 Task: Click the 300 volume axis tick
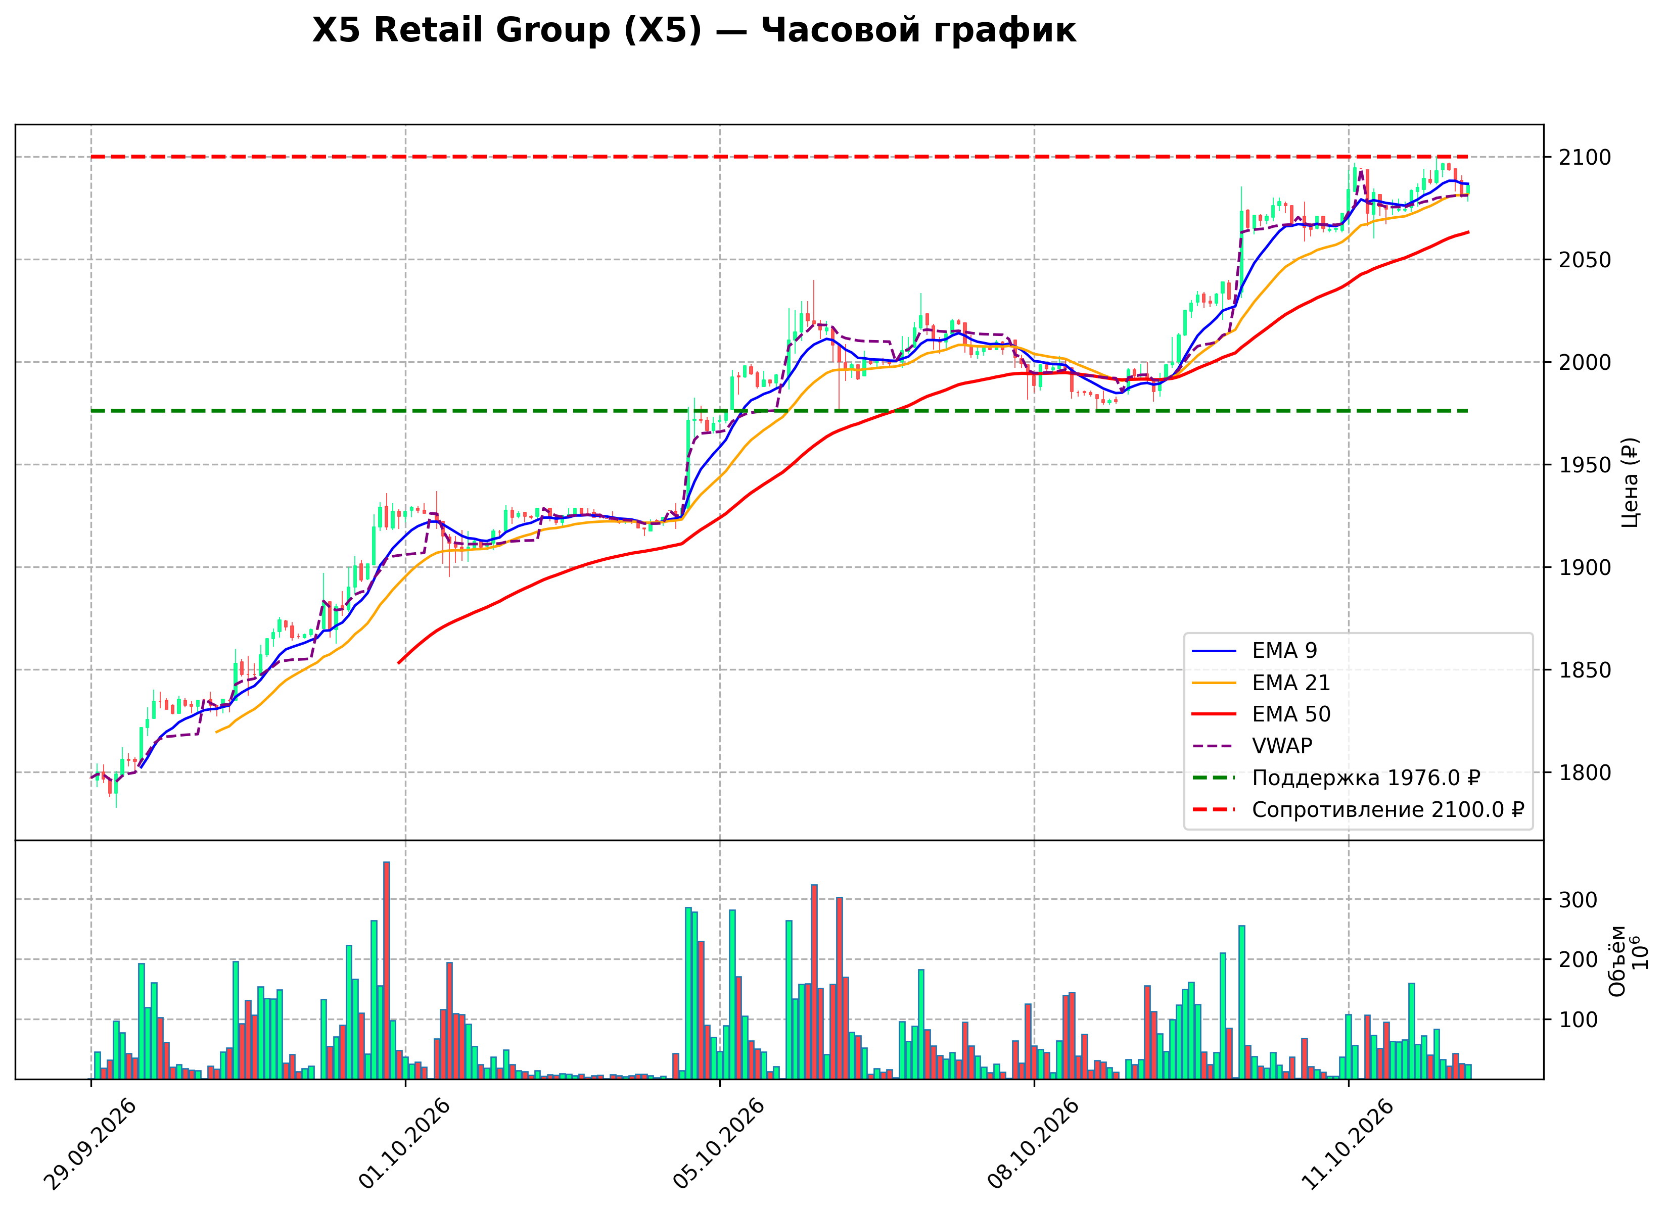coord(1578,900)
